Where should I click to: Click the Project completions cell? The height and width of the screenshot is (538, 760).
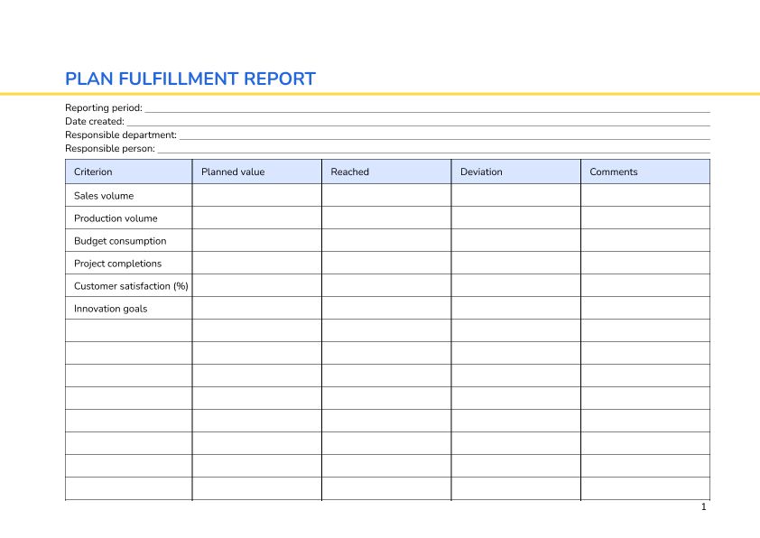click(117, 263)
